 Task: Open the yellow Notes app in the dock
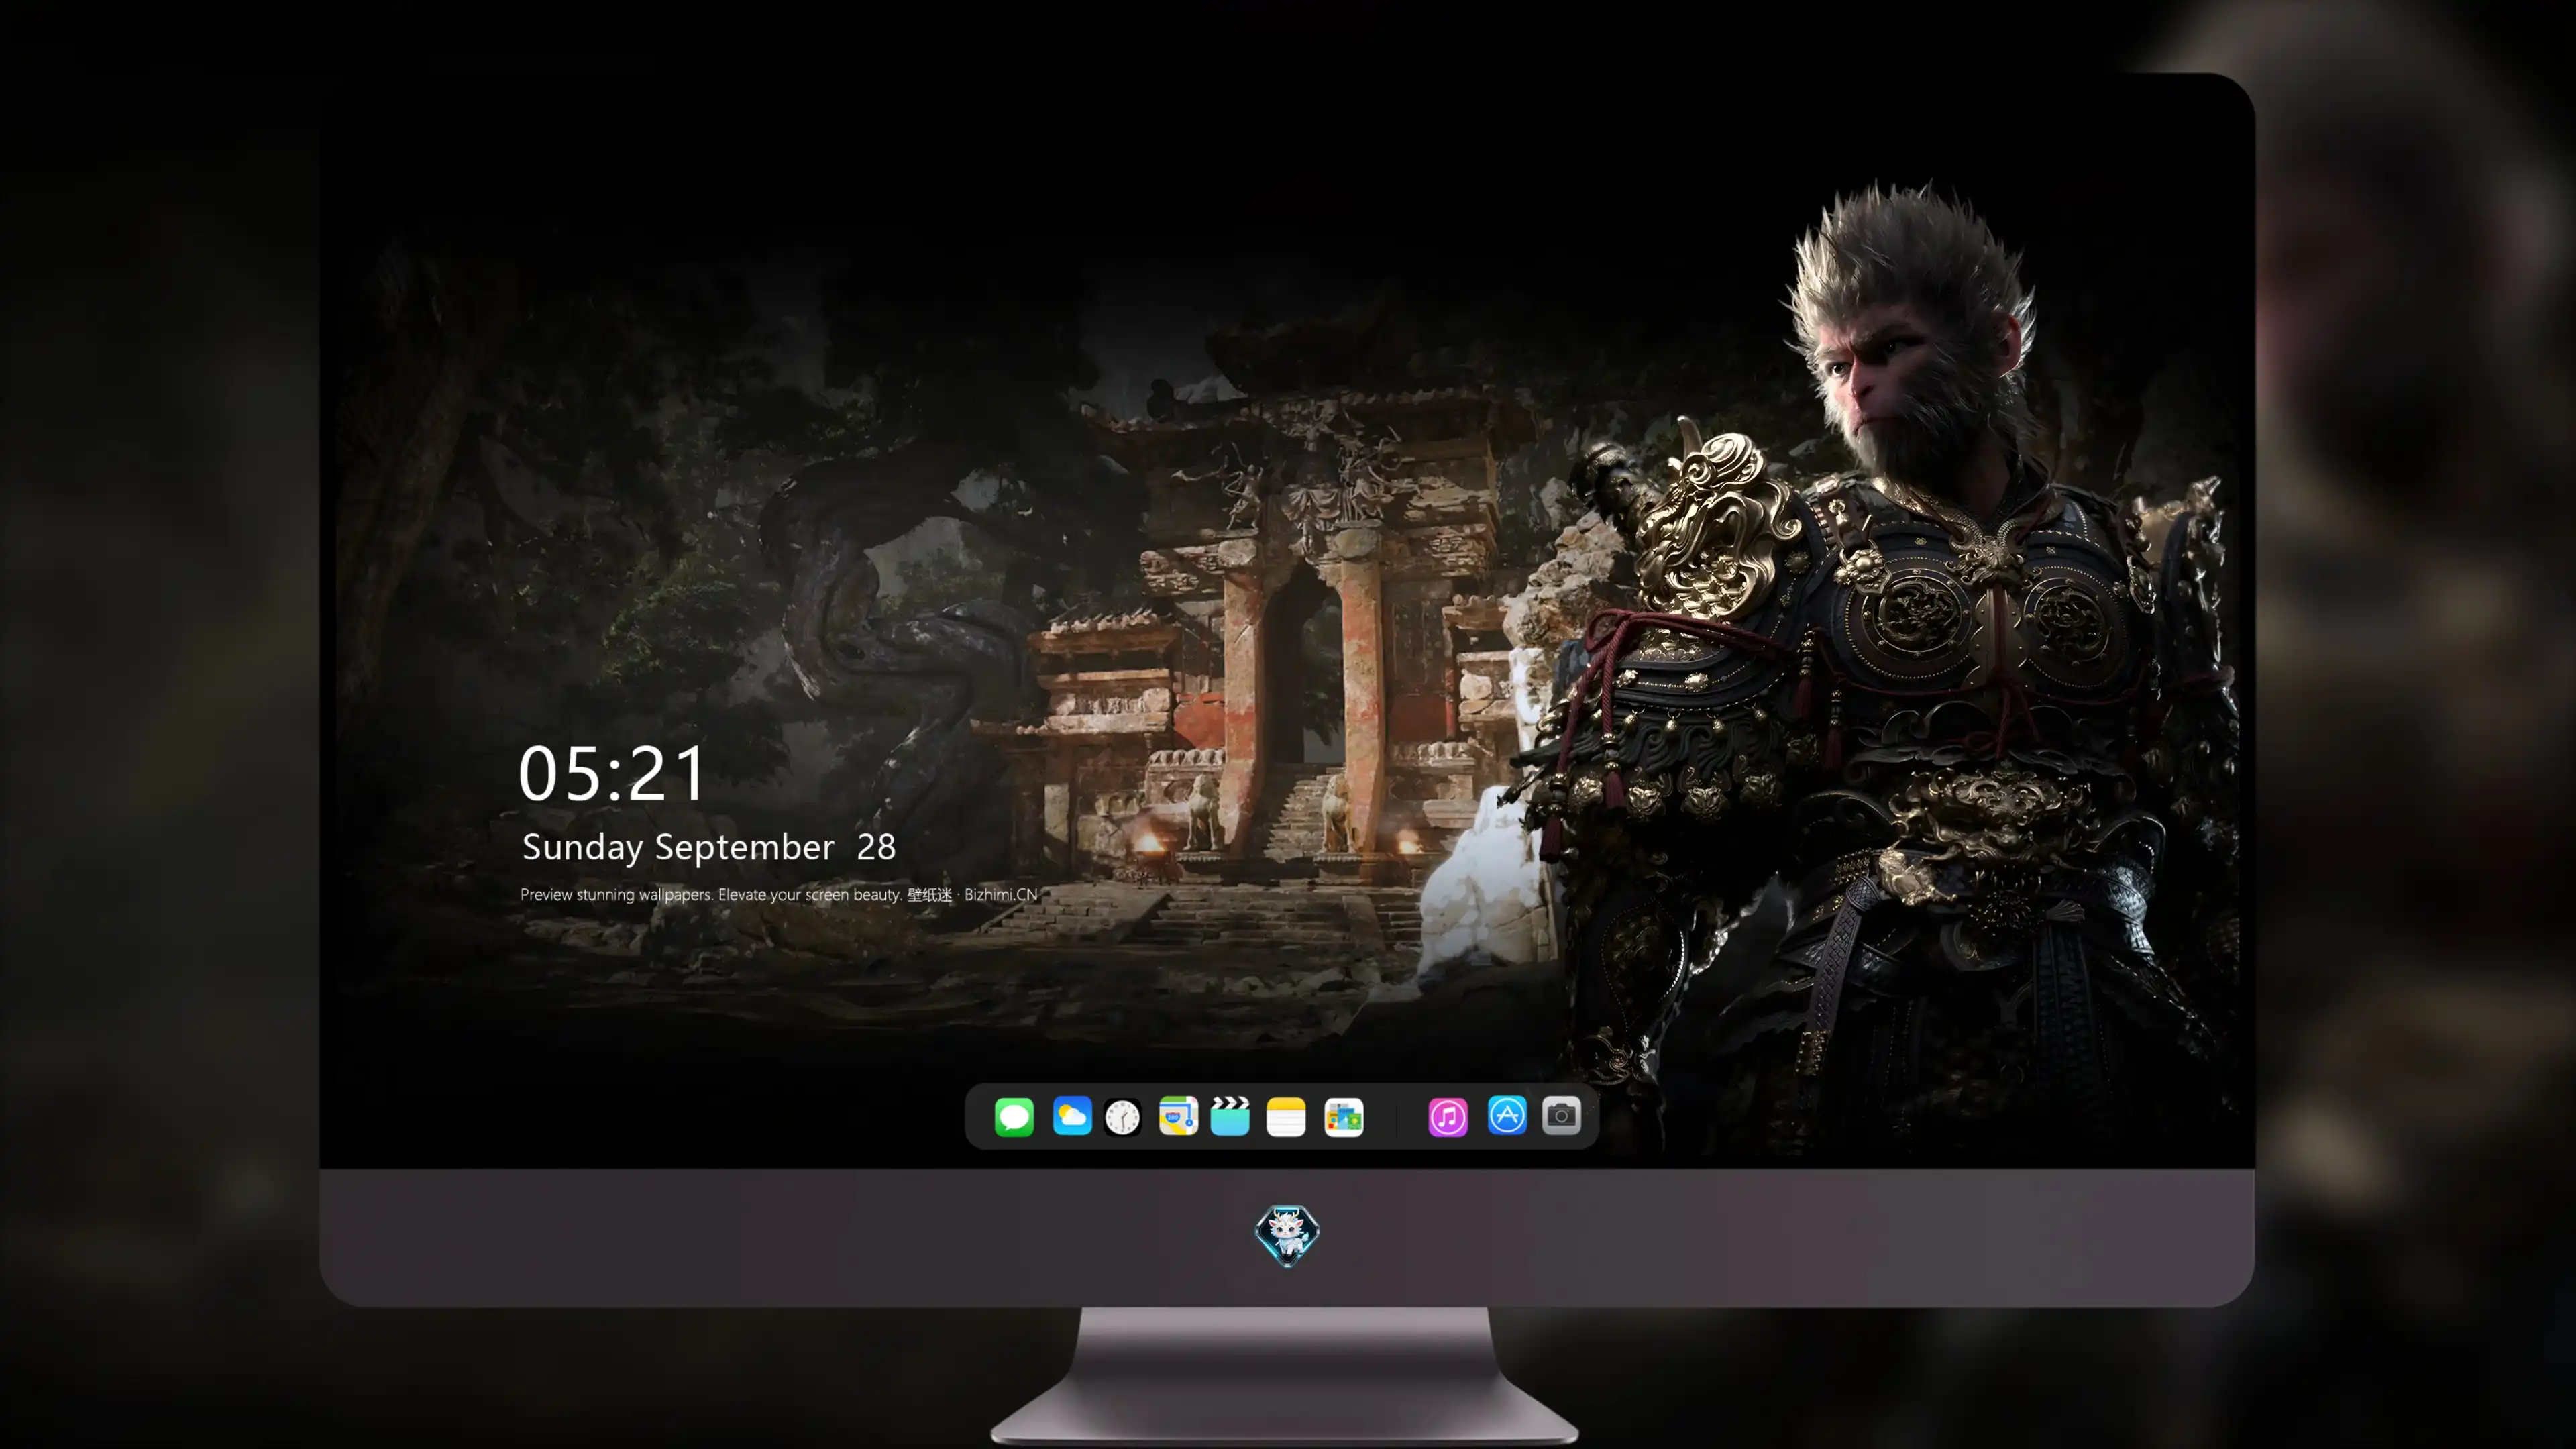1286,1116
